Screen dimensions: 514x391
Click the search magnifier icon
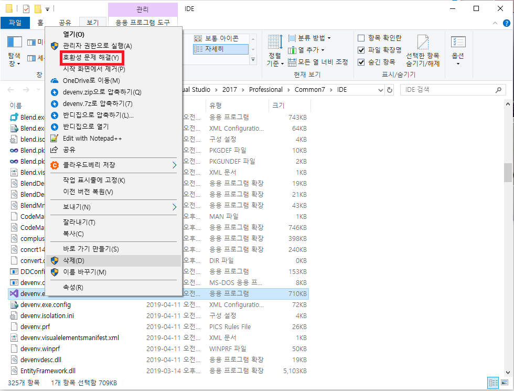pos(499,90)
